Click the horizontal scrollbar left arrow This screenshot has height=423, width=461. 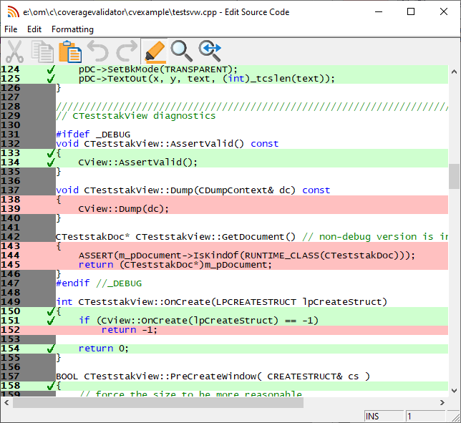click(x=6, y=402)
